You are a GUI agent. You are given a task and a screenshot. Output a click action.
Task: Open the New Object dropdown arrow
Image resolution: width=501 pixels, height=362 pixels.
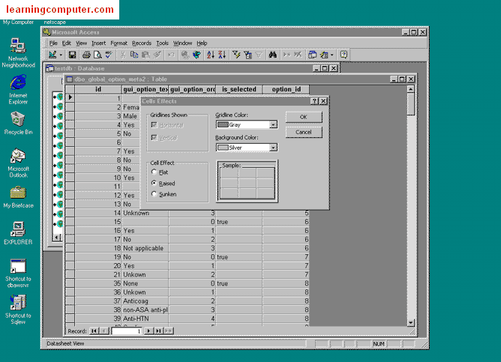coord(332,55)
